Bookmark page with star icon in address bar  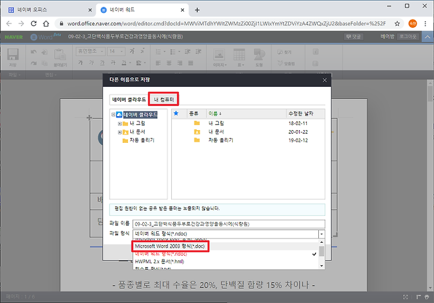(397, 23)
